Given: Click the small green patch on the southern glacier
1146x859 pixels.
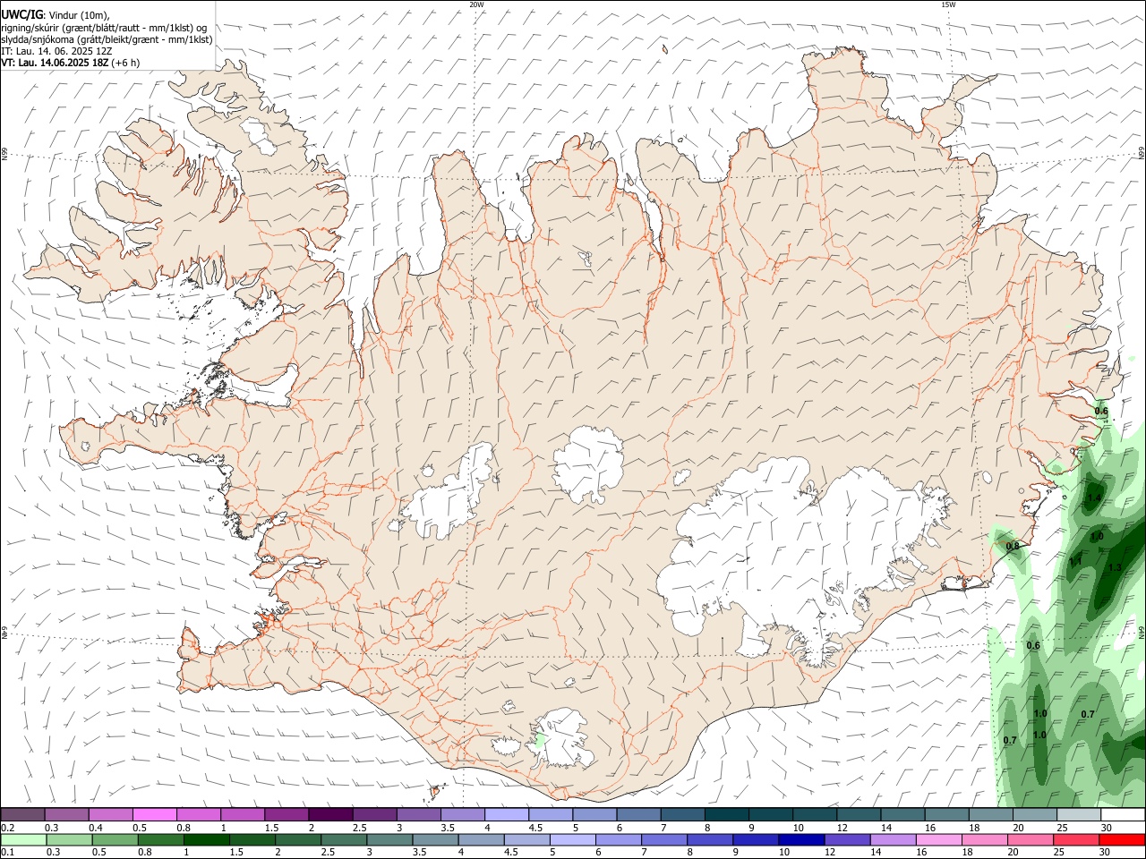Looking at the screenshot, I should pyautogui.click(x=539, y=741).
